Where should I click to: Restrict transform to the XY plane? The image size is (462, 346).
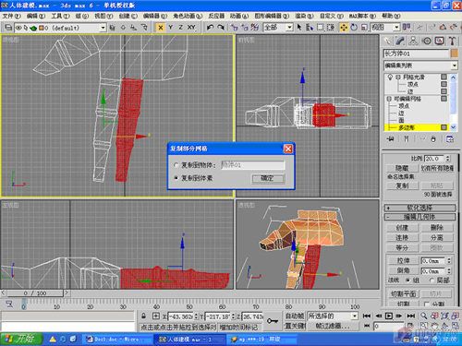(191, 28)
